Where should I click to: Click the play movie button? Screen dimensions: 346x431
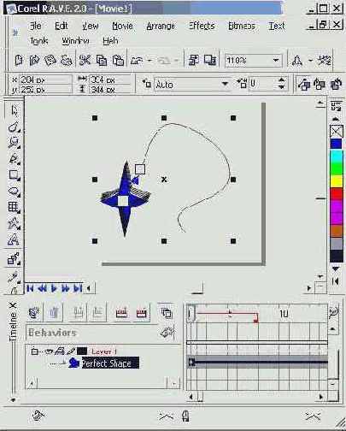[54, 288]
